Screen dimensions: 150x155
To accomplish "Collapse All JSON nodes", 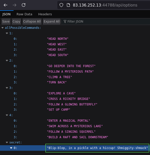I will point(32,22).
